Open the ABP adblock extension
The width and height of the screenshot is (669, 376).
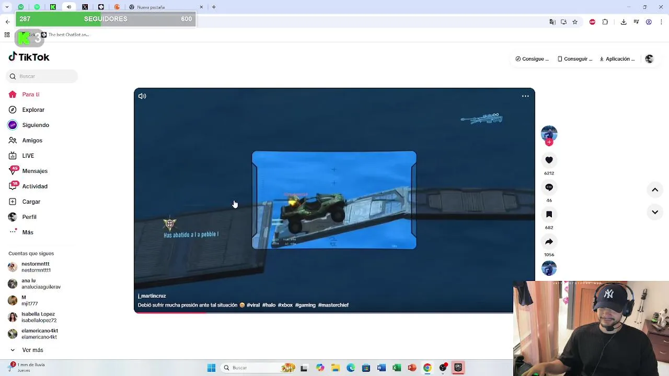coord(592,22)
